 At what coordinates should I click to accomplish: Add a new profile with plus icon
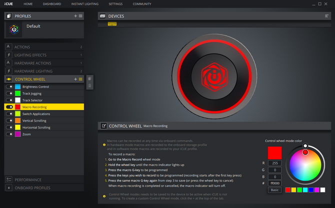pos(75,16)
